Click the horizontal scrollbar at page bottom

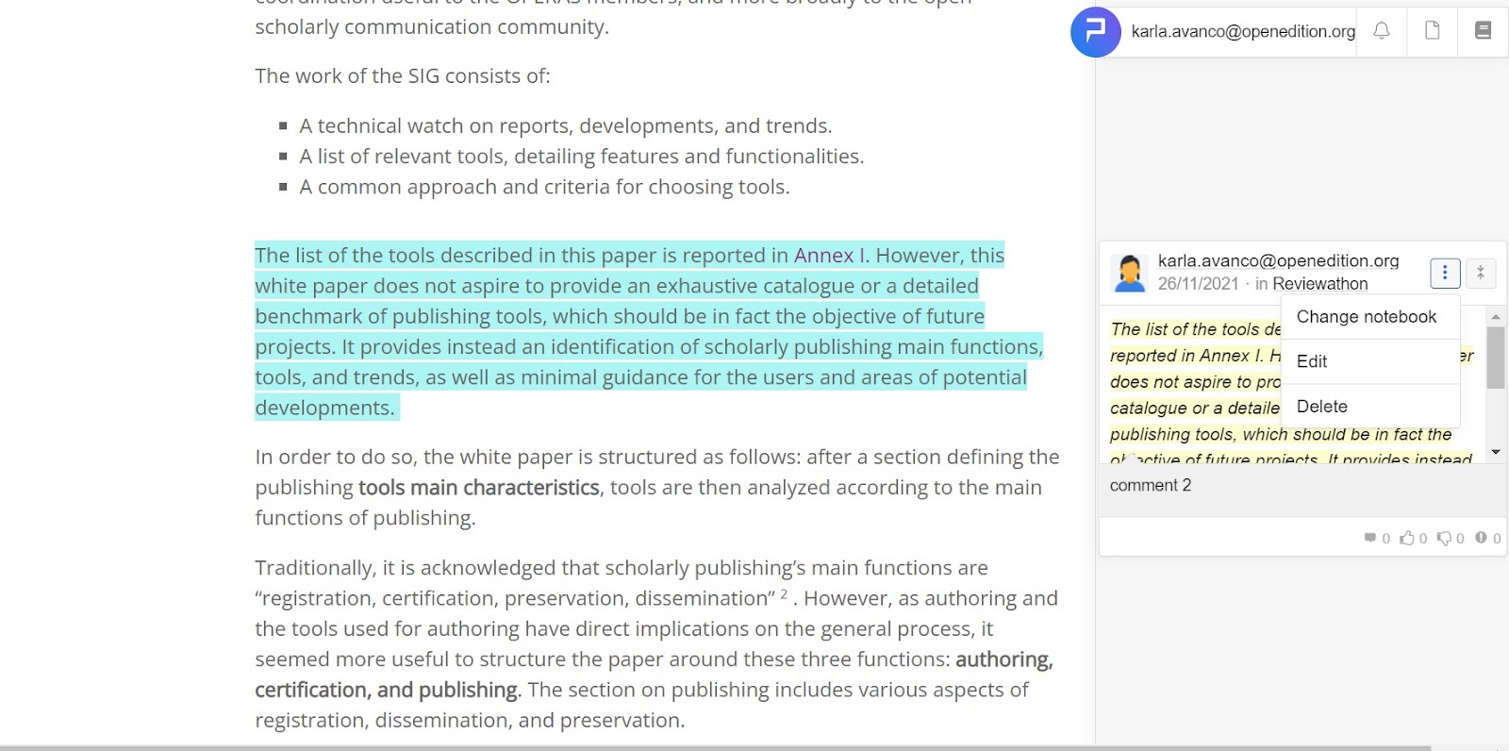click(717, 747)
